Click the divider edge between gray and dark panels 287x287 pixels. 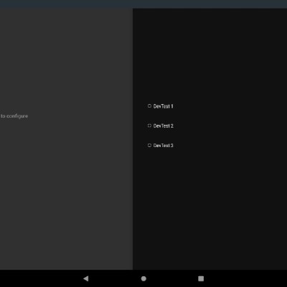pos(133,138)
